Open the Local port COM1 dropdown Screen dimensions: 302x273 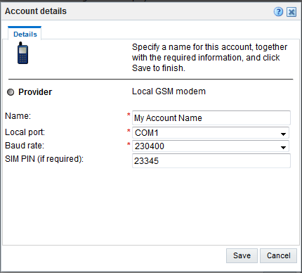pos(211,133)
